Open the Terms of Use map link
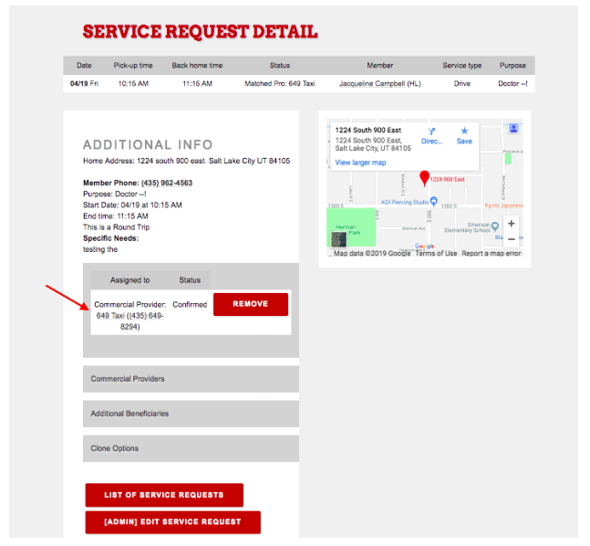The image size is (590, 546). [436, 253]
